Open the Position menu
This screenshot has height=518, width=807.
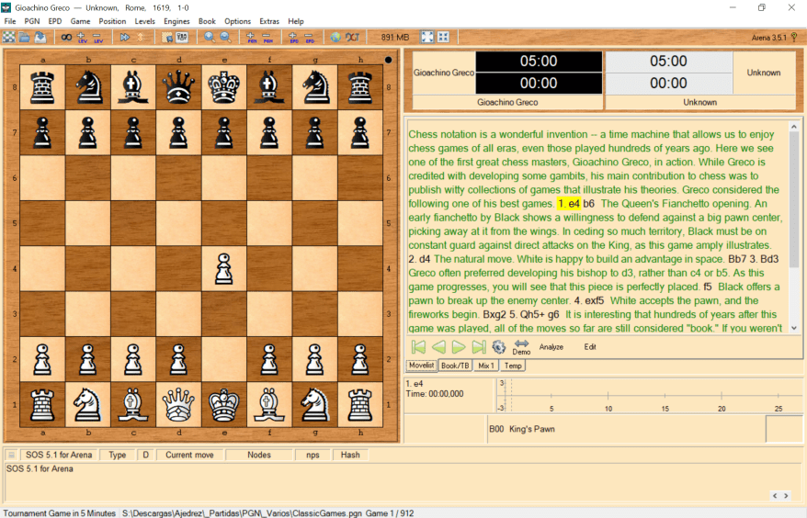click(112, 21)
